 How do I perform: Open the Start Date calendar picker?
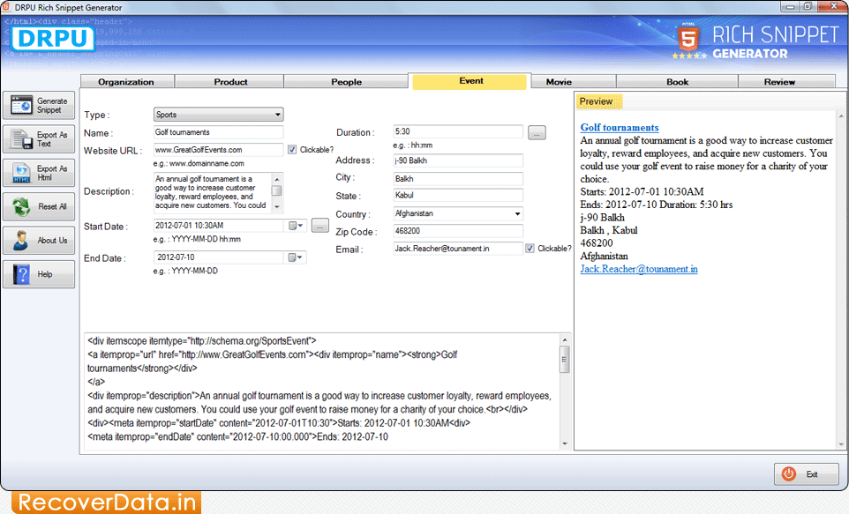[296, 226]
